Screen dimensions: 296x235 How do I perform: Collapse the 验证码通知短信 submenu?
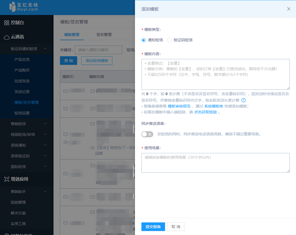45,49
